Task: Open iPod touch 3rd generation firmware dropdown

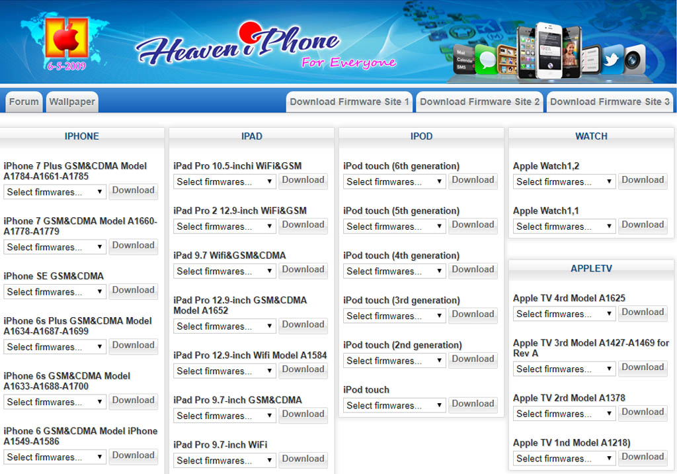Action: [x=395, y=316]
